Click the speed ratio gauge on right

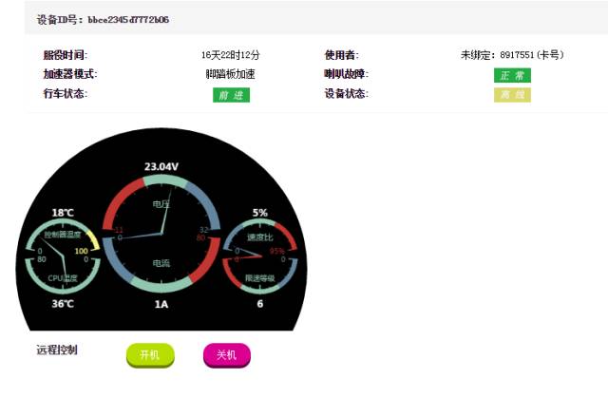point(260,256)
